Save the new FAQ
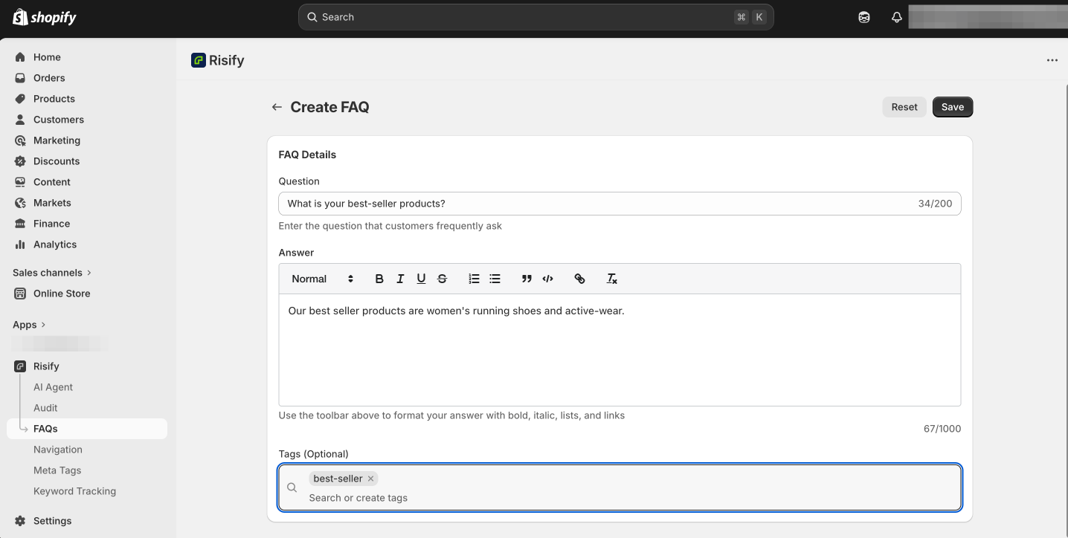Viewport: 1068px width, 538px height. click(x=952, y=107)
